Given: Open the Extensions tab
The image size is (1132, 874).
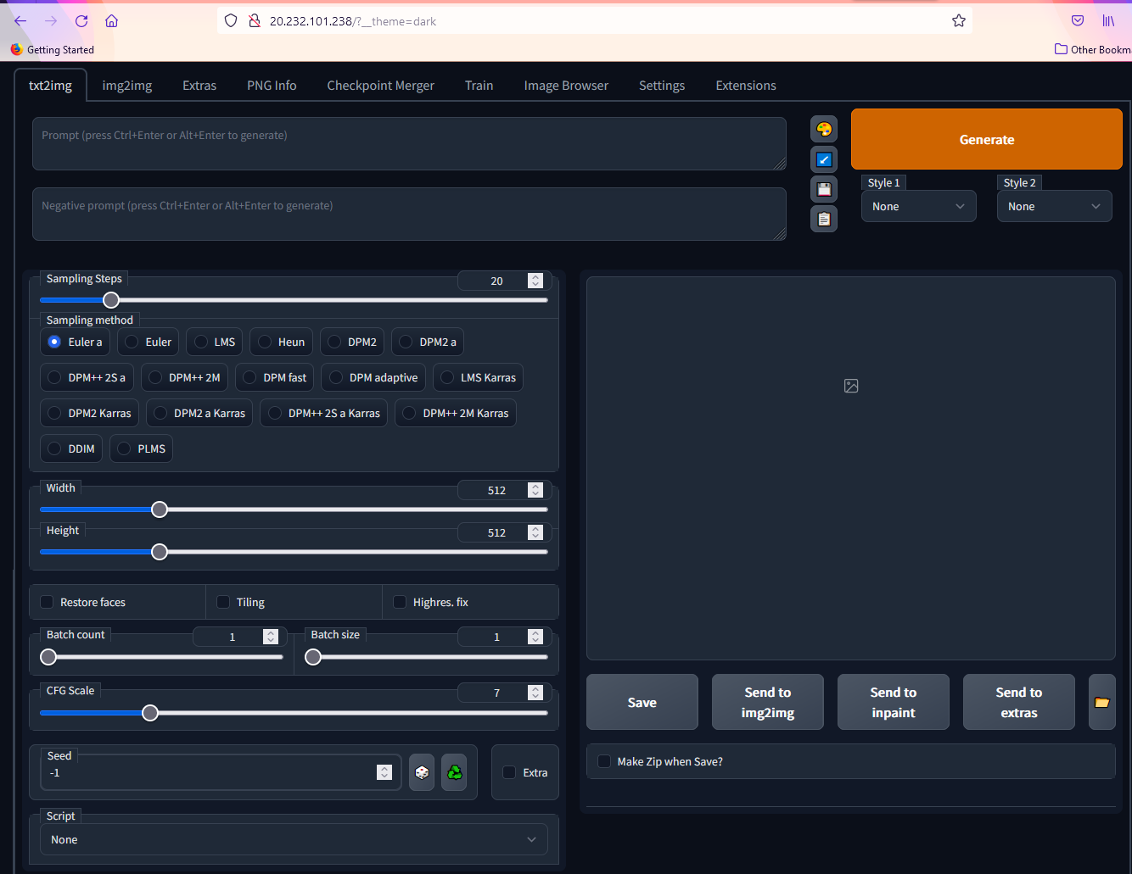Looking at the screenshot, I should click(x=746, y=86).
